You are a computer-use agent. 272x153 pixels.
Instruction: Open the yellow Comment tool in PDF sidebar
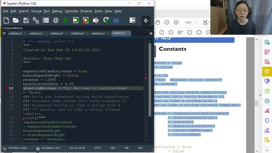267,71
